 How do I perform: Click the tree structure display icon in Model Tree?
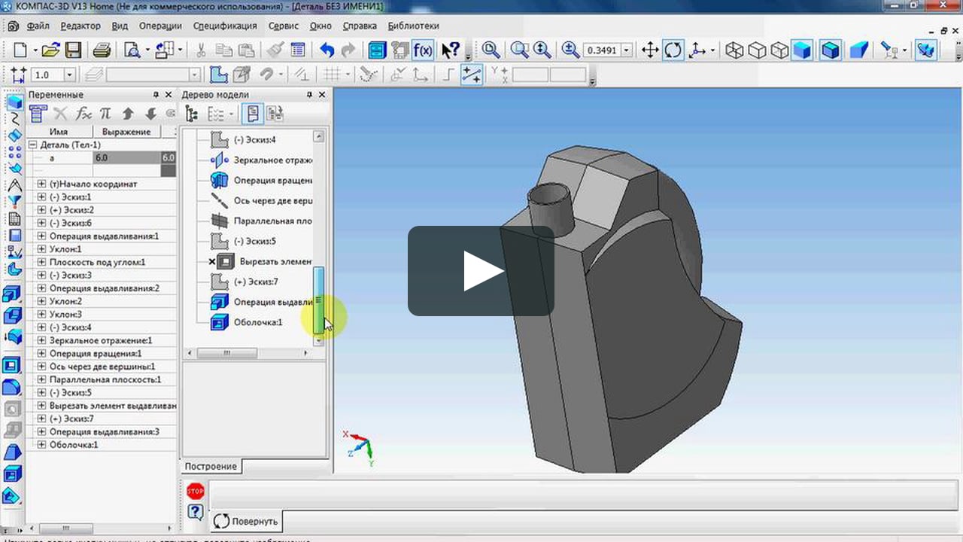pyautogui.click(x=191, y=114)
